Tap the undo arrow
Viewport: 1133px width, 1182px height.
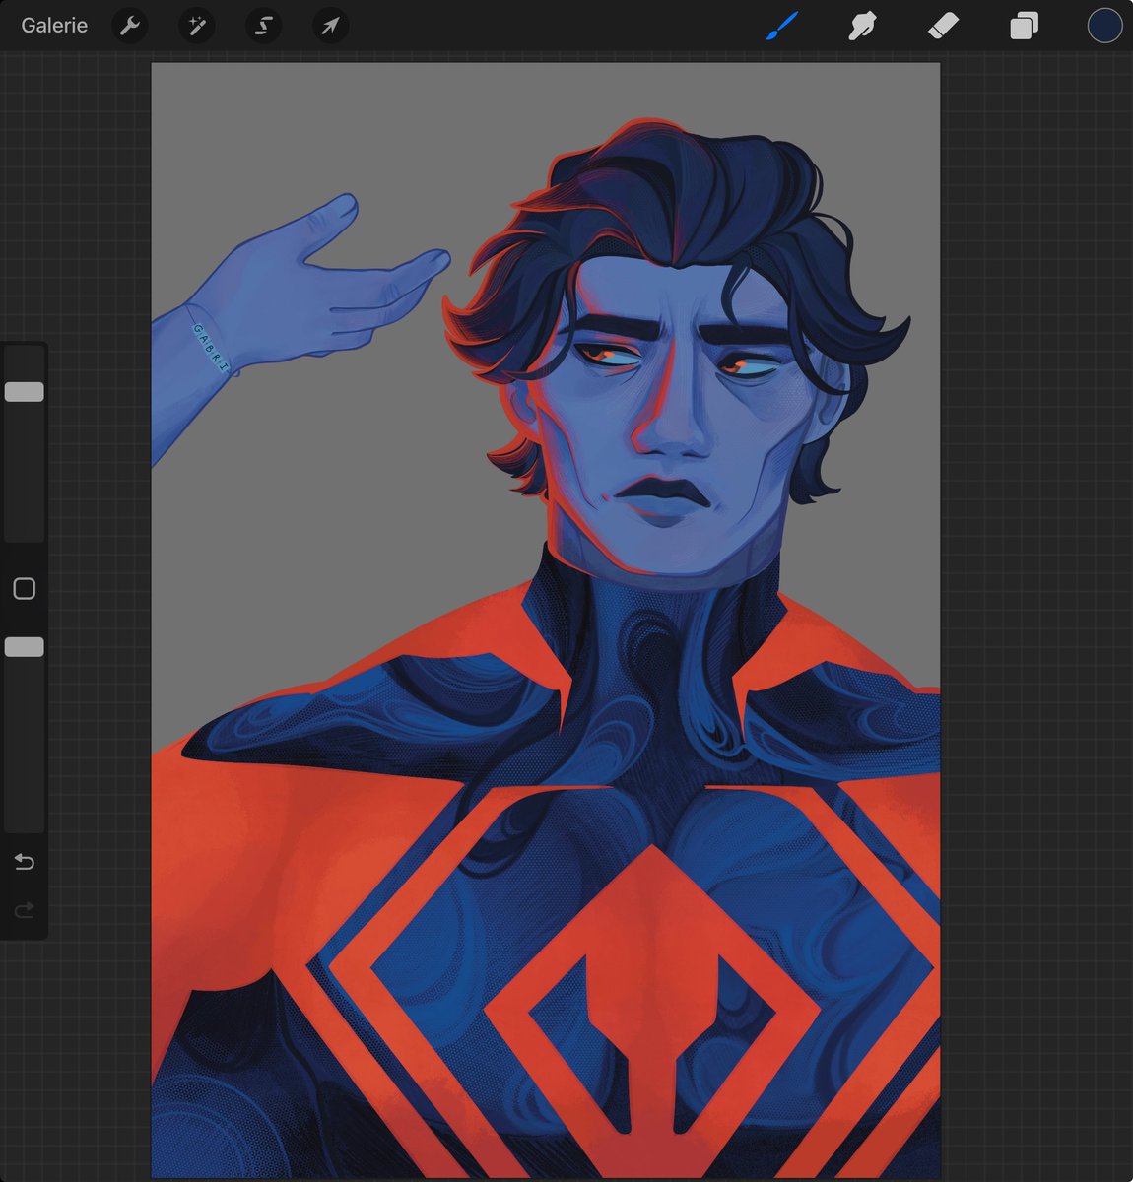(x=24, y=861)
